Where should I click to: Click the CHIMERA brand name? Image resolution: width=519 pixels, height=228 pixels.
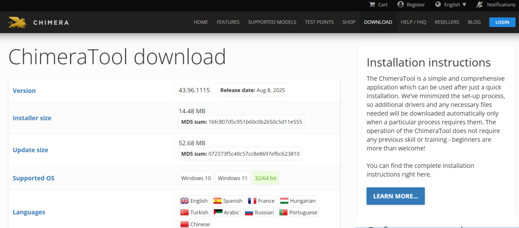click(x=51, y=22)
